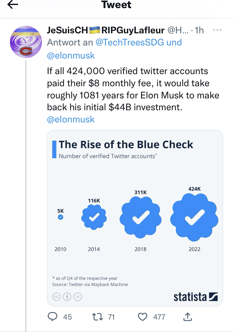This screenshot has height=332, width=233.
Task: Open the @TechTreesSDG mention link
Action: pos(130,43)
